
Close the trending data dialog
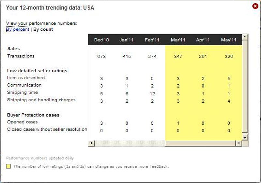(x=255, y=6)
